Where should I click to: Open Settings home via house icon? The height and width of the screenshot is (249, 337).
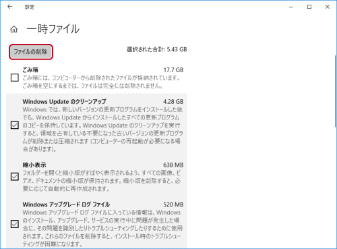tap(13, 29)
